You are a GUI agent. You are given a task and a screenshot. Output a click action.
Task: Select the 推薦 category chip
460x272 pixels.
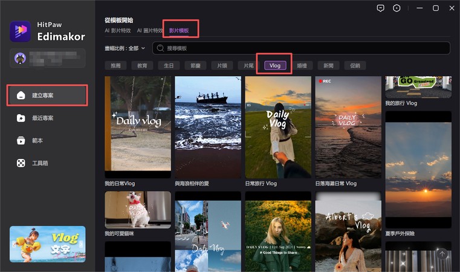(x=115, y=65)
